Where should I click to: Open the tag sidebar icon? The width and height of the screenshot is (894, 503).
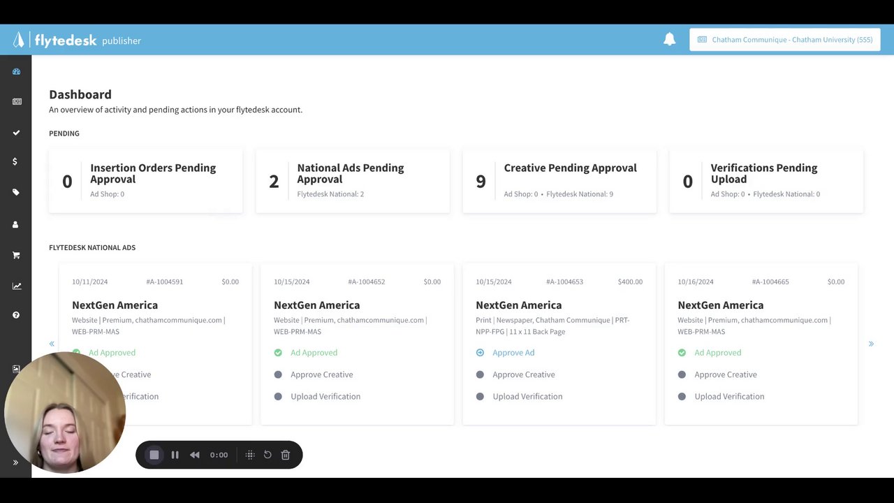tap(16, 192)
